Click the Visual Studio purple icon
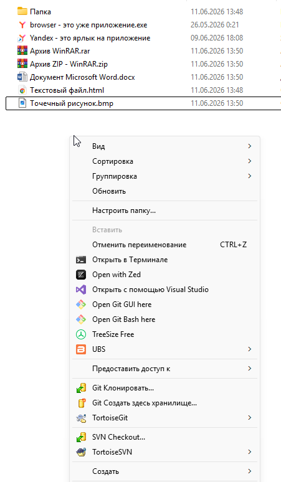The width and height of the screenshot is (281, 482). coord(81,290)
